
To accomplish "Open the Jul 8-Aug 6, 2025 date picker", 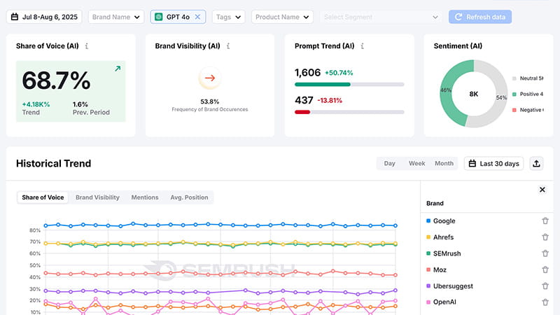I will (44, 17).
